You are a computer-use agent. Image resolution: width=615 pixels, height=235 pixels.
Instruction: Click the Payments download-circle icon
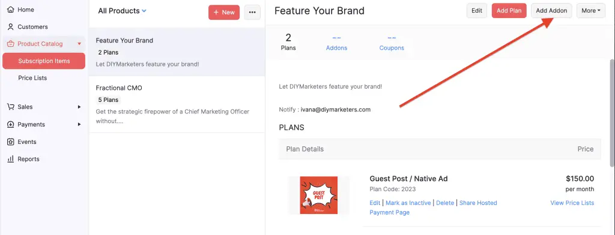pos(11,125)
